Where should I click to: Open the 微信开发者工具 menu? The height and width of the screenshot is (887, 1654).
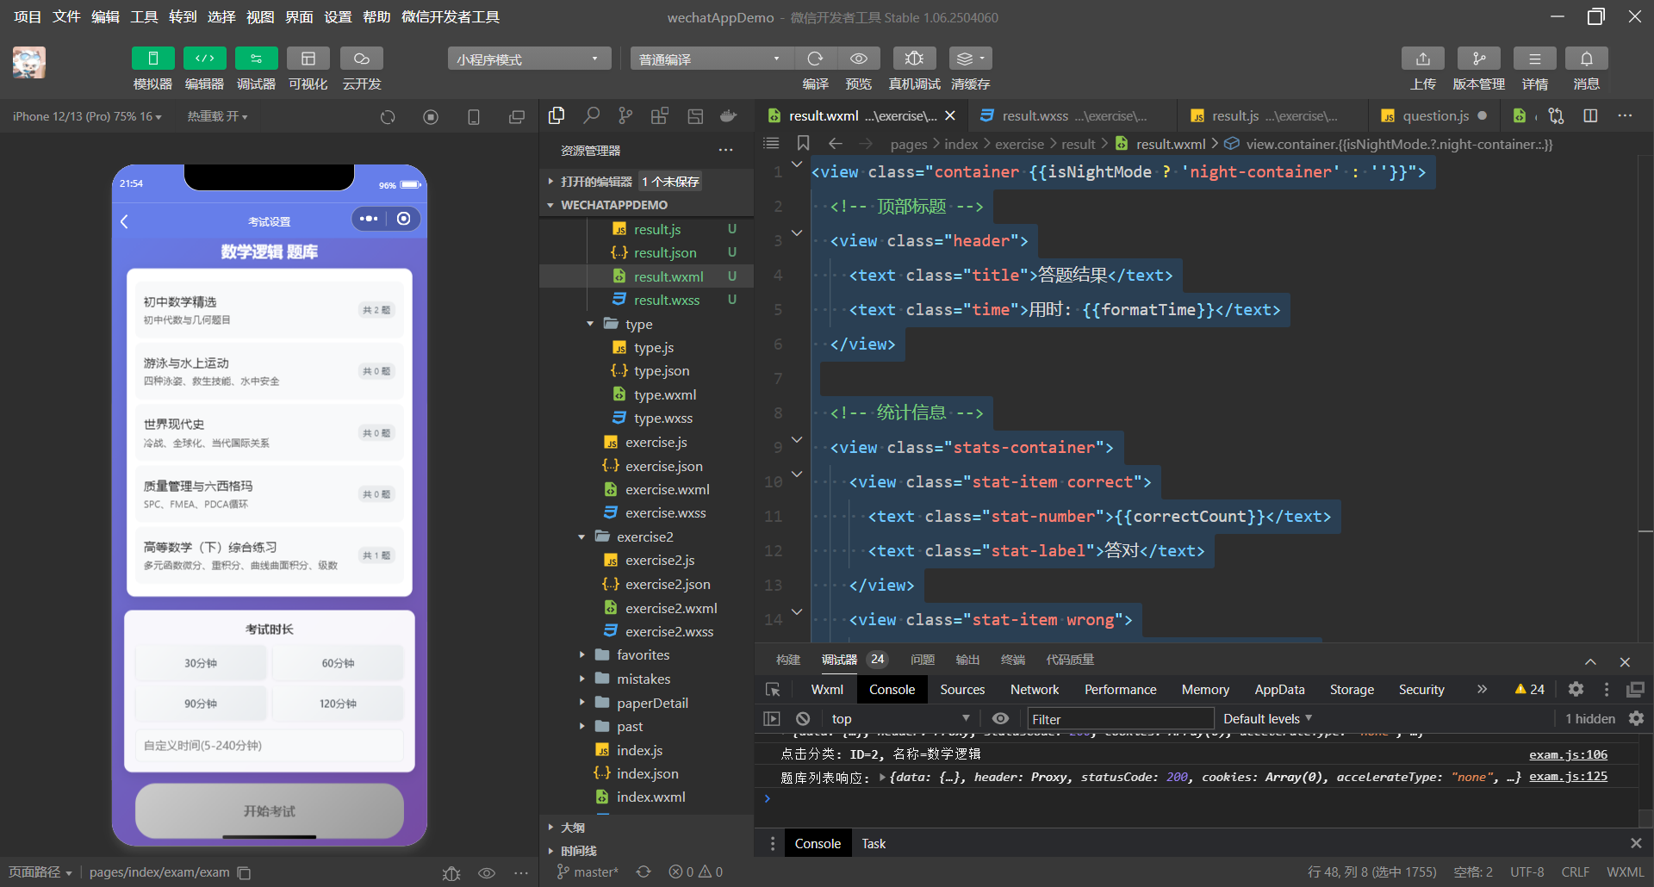tap(451, 16)
